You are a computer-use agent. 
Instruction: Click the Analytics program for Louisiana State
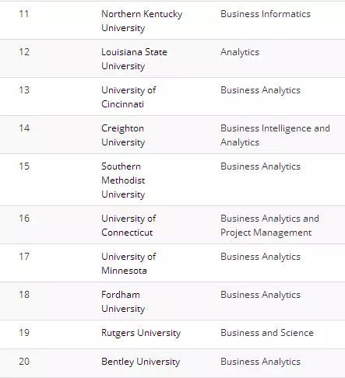[240, 52]
